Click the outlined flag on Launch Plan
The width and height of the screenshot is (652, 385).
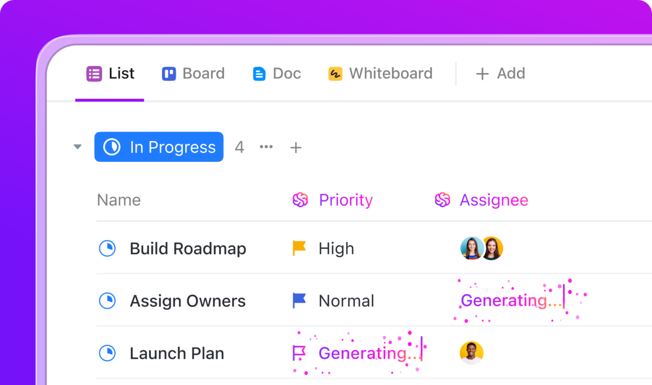click(x=299, y=353)
